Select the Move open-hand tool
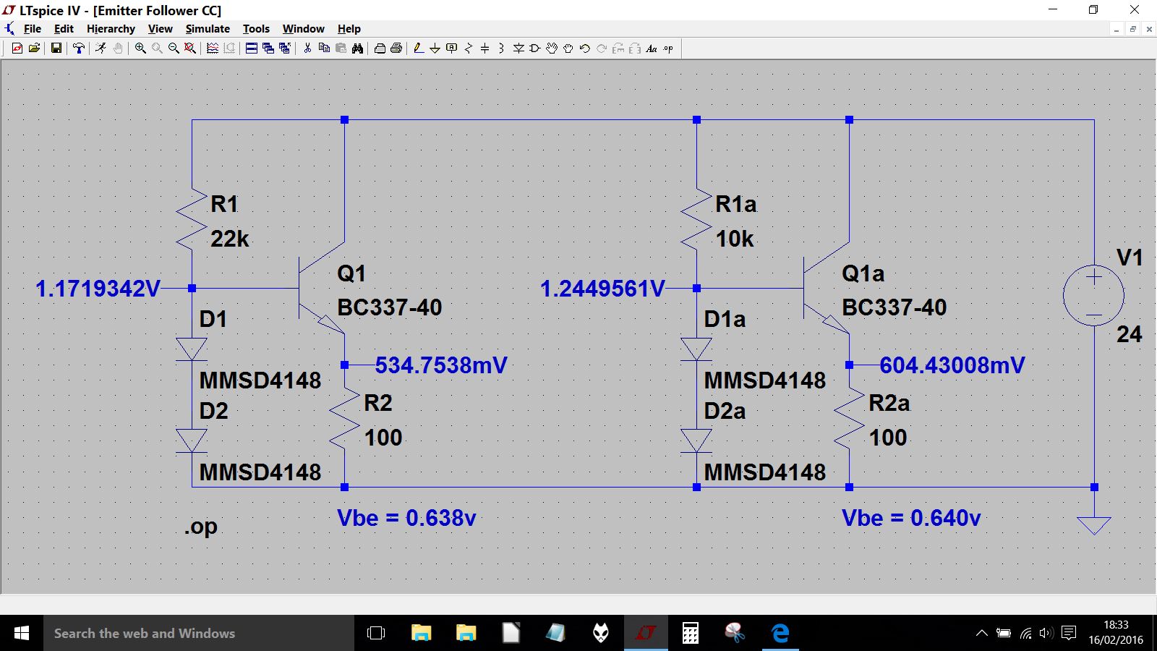 [552, 48]
